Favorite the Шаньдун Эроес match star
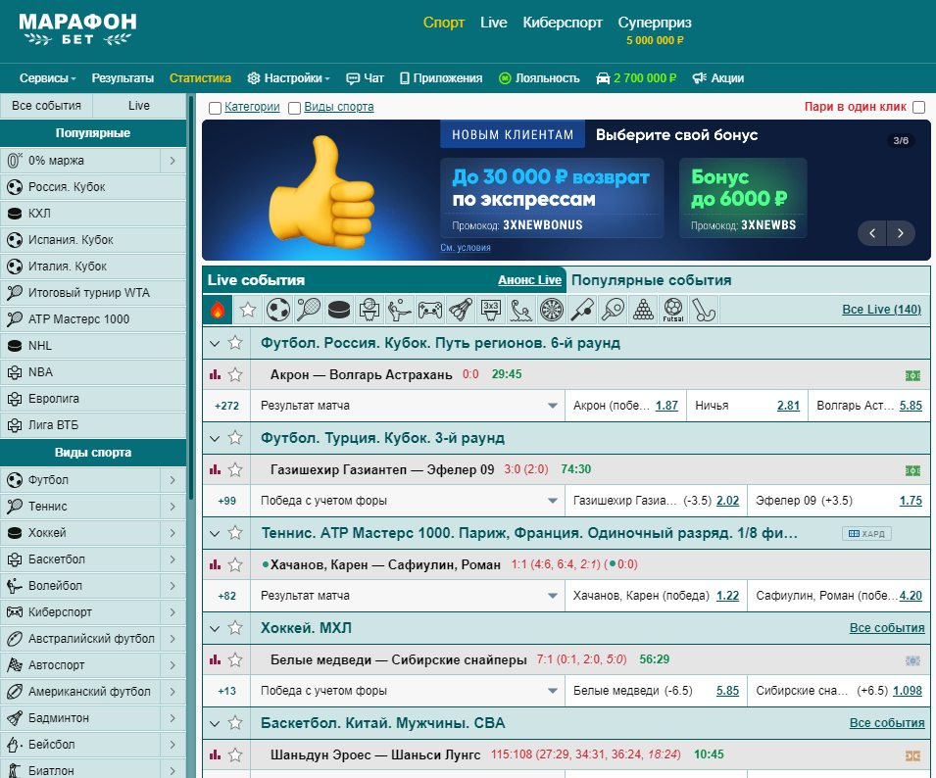Viewport: 936px width, 778px height. pyautogui.click(x=235, y=754)
